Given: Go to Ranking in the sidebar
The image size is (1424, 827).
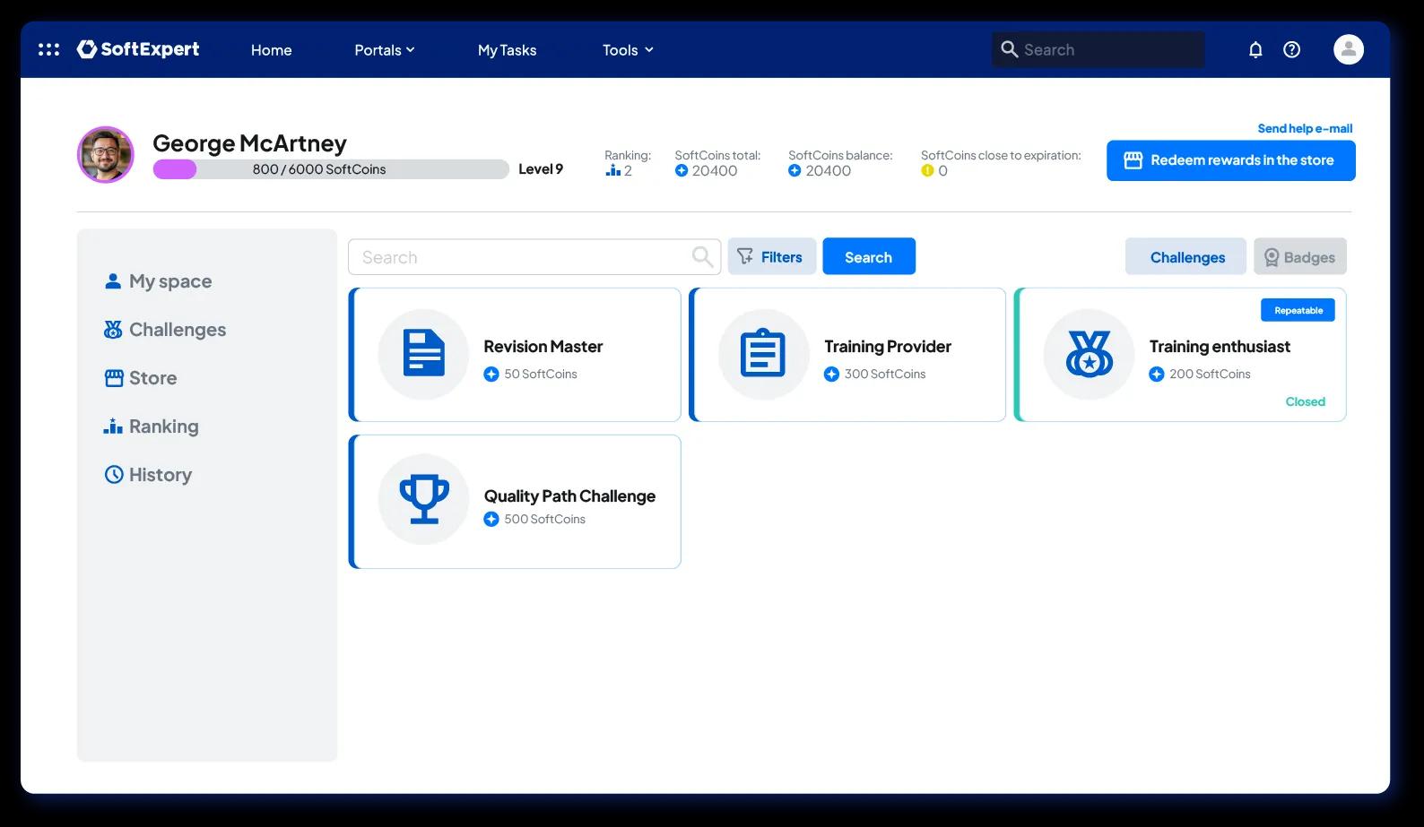Looking at the screenshot, I should click(152, 426).
